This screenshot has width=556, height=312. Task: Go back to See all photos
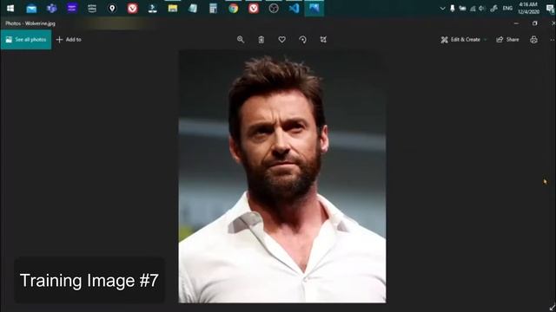pos(26,40)
